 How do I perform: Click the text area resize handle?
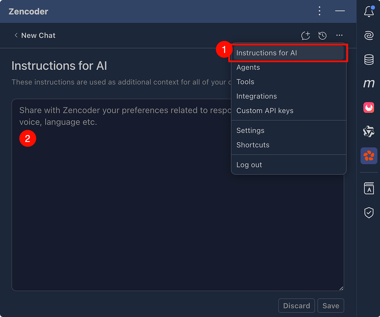[341, 288]
